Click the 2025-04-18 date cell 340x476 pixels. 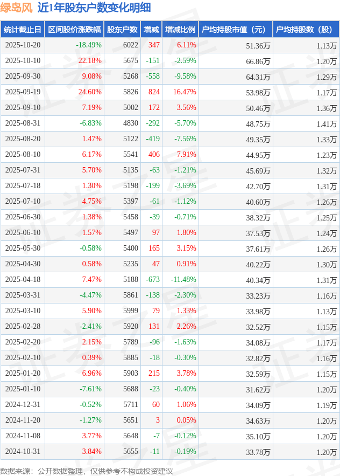tap(23, 280)
